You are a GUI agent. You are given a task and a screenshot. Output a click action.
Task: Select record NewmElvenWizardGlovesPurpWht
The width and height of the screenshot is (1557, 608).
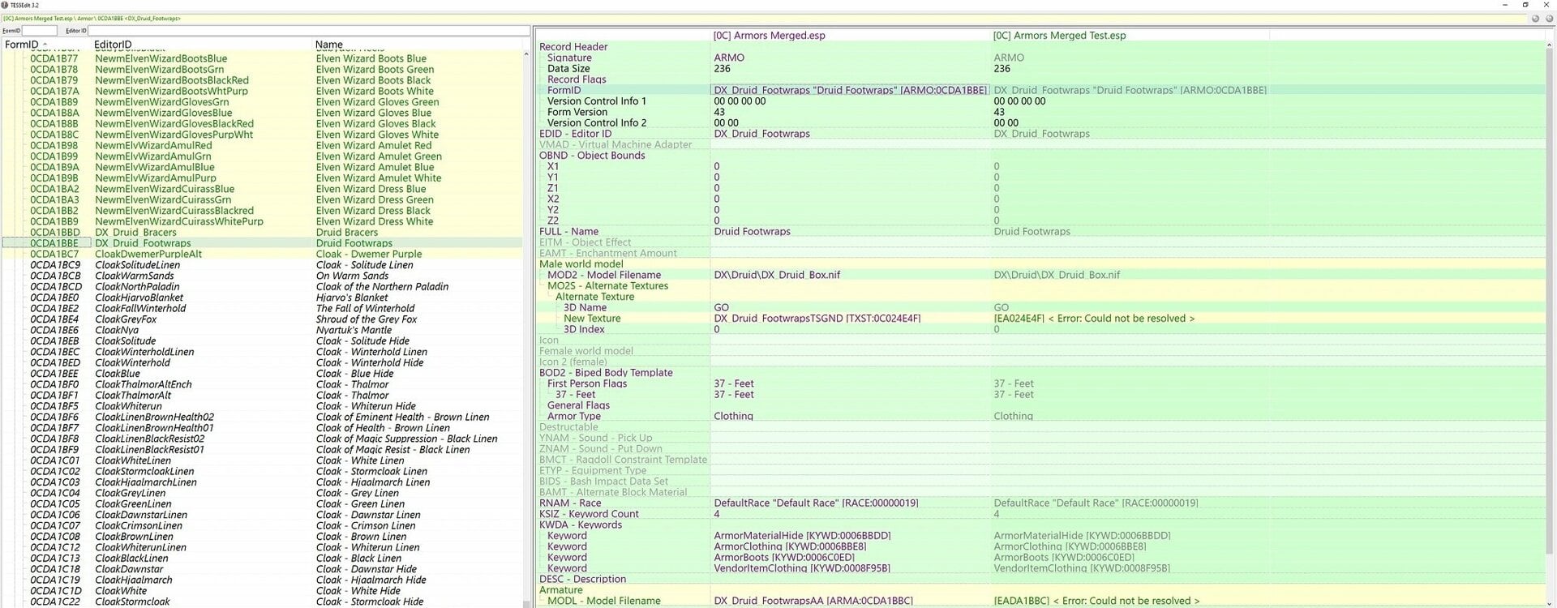tap(174, 135)
